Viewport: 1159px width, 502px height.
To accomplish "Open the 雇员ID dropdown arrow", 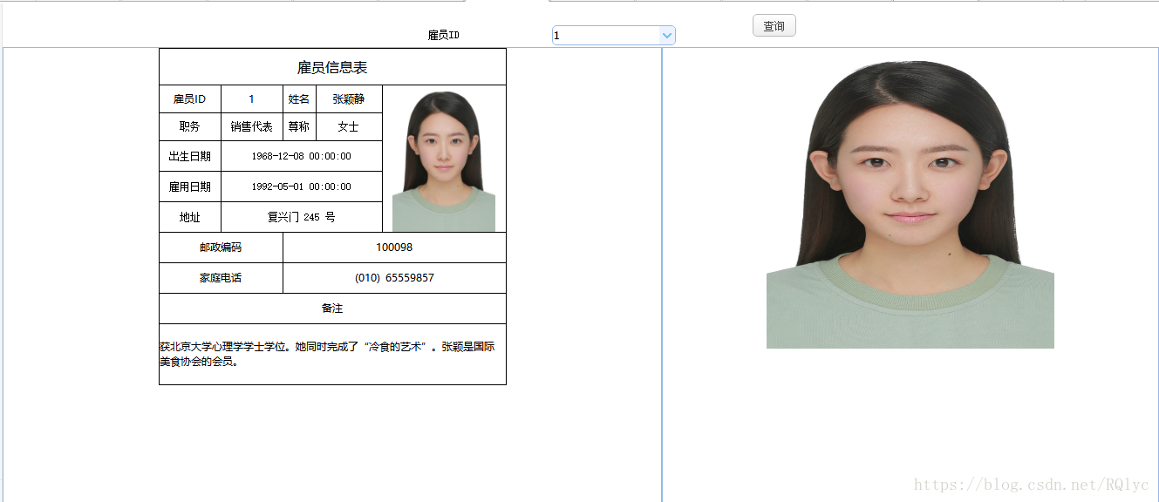I will point(667,36).
